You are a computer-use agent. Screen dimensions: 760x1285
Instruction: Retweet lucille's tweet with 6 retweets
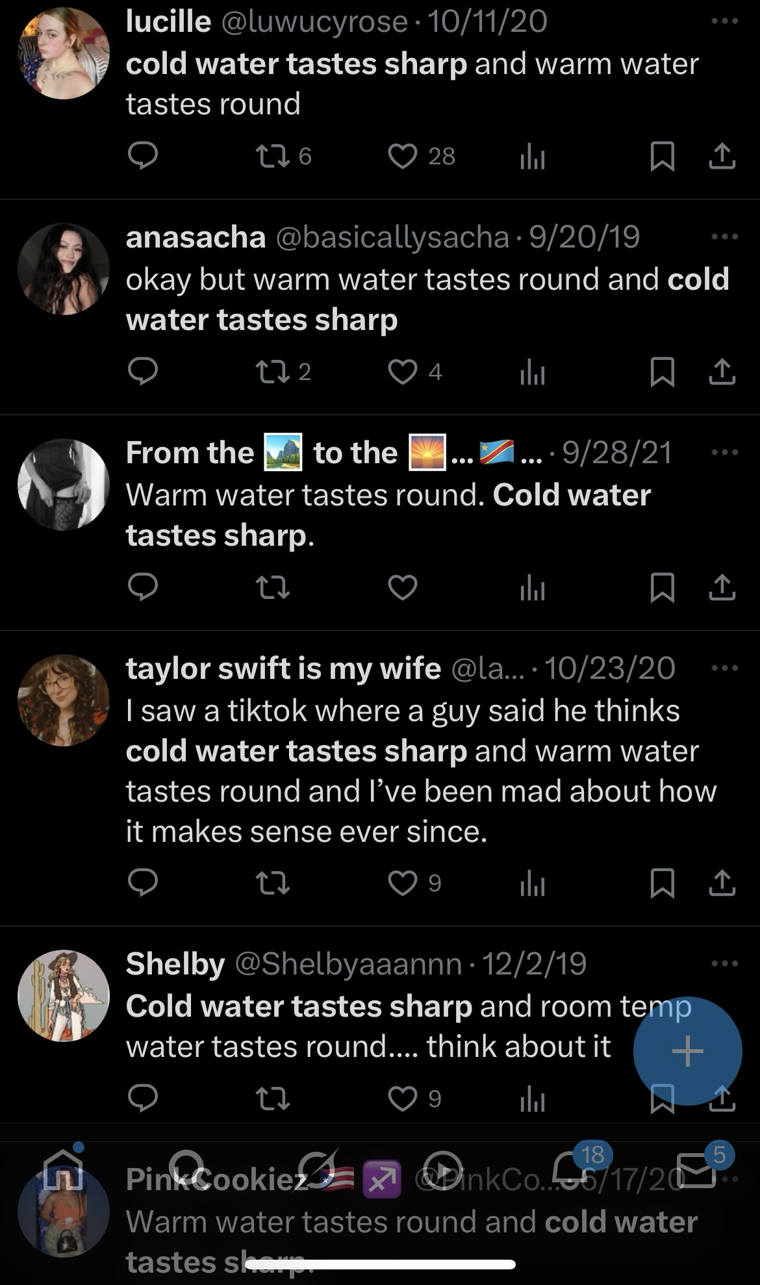point(273,156)
